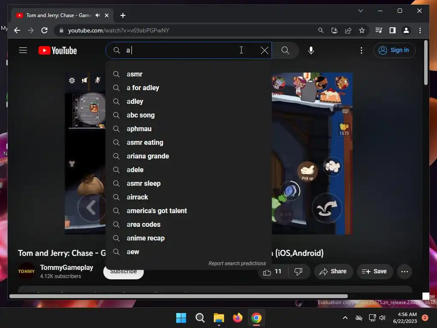Mute the tab using the speaker icon
The height and width of the screenshot is (328, 437).
(98, 15)
